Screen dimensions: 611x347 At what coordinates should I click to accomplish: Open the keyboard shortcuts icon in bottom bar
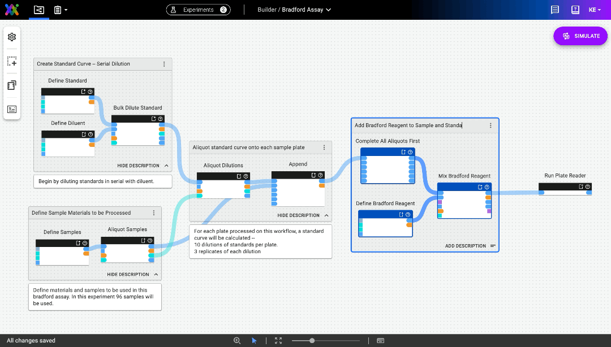[x=380, y=340]
